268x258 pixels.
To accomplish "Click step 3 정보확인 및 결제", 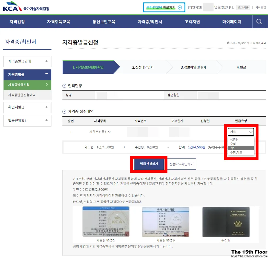I will point(194,67).
